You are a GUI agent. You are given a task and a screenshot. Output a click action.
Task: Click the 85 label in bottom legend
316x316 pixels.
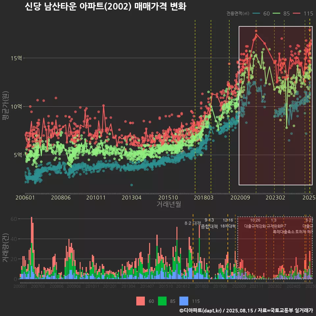coord(173,301)
